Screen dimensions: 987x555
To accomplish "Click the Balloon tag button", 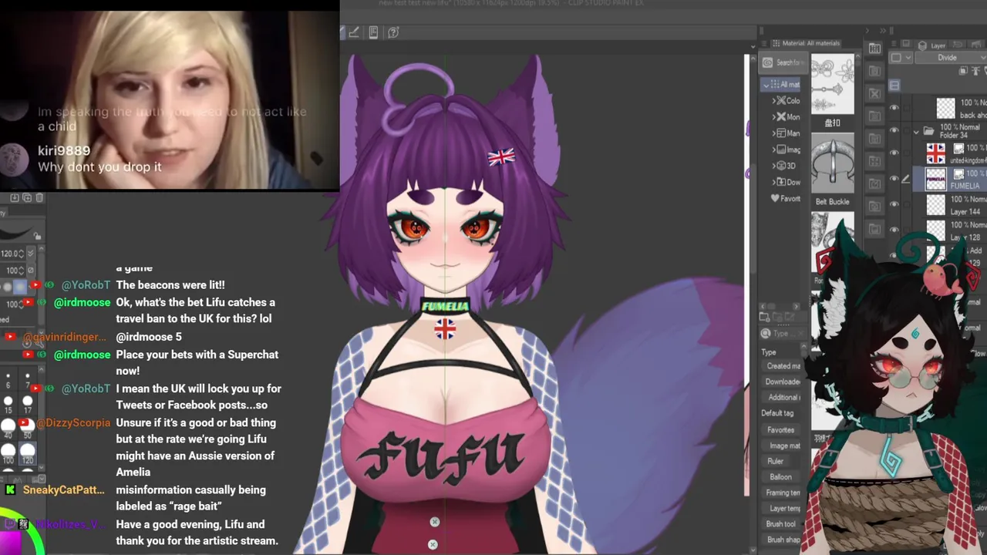I will pos(780,477).
